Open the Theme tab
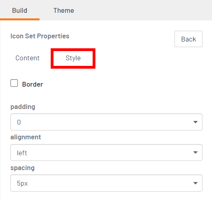This screenshot has height=200, width=212. [x=64, y=10]
